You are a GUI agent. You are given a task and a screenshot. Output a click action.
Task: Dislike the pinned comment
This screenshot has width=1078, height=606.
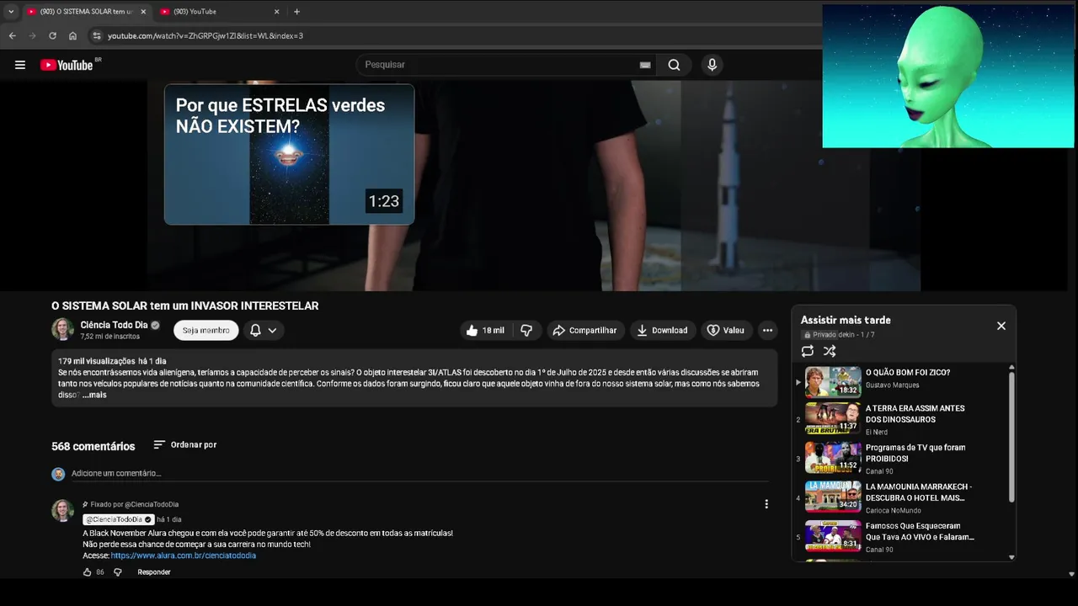click(118, 572)
